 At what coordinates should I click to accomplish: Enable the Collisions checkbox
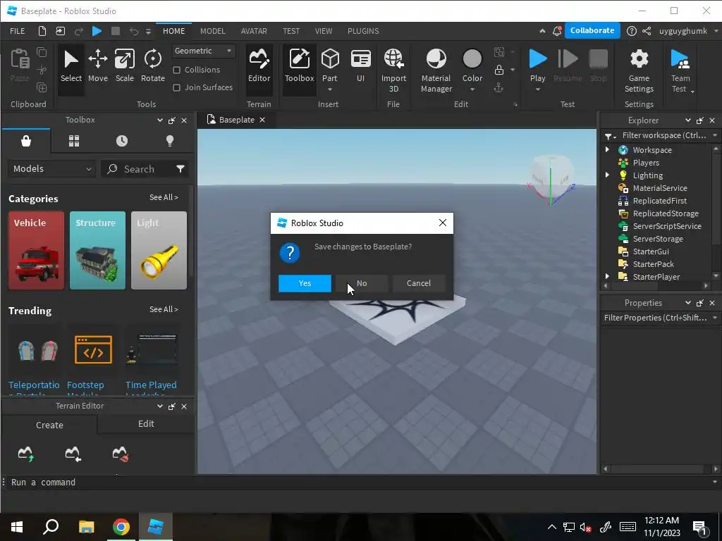[x=176, y=70]
